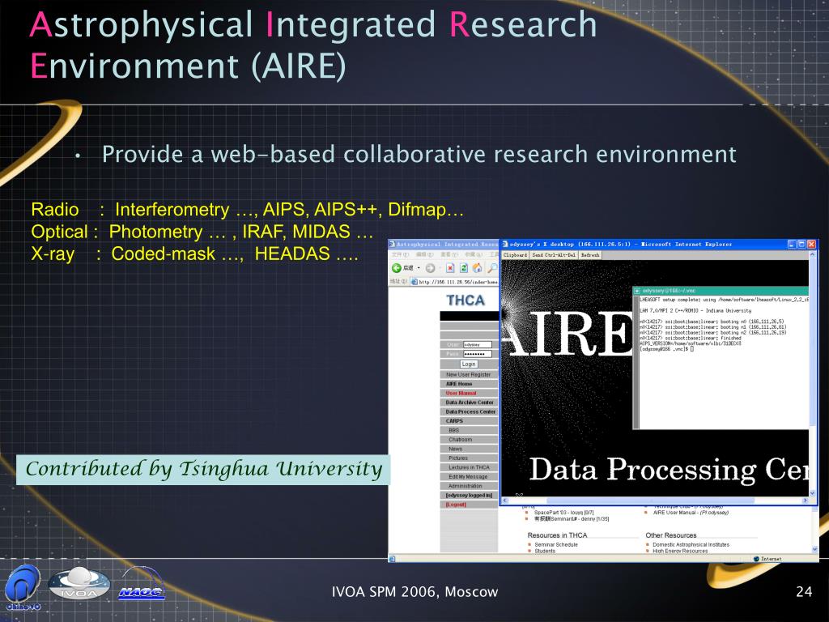This screenshot has height=622, width=829.
Task: Click the User name input field
Action: 478,344
